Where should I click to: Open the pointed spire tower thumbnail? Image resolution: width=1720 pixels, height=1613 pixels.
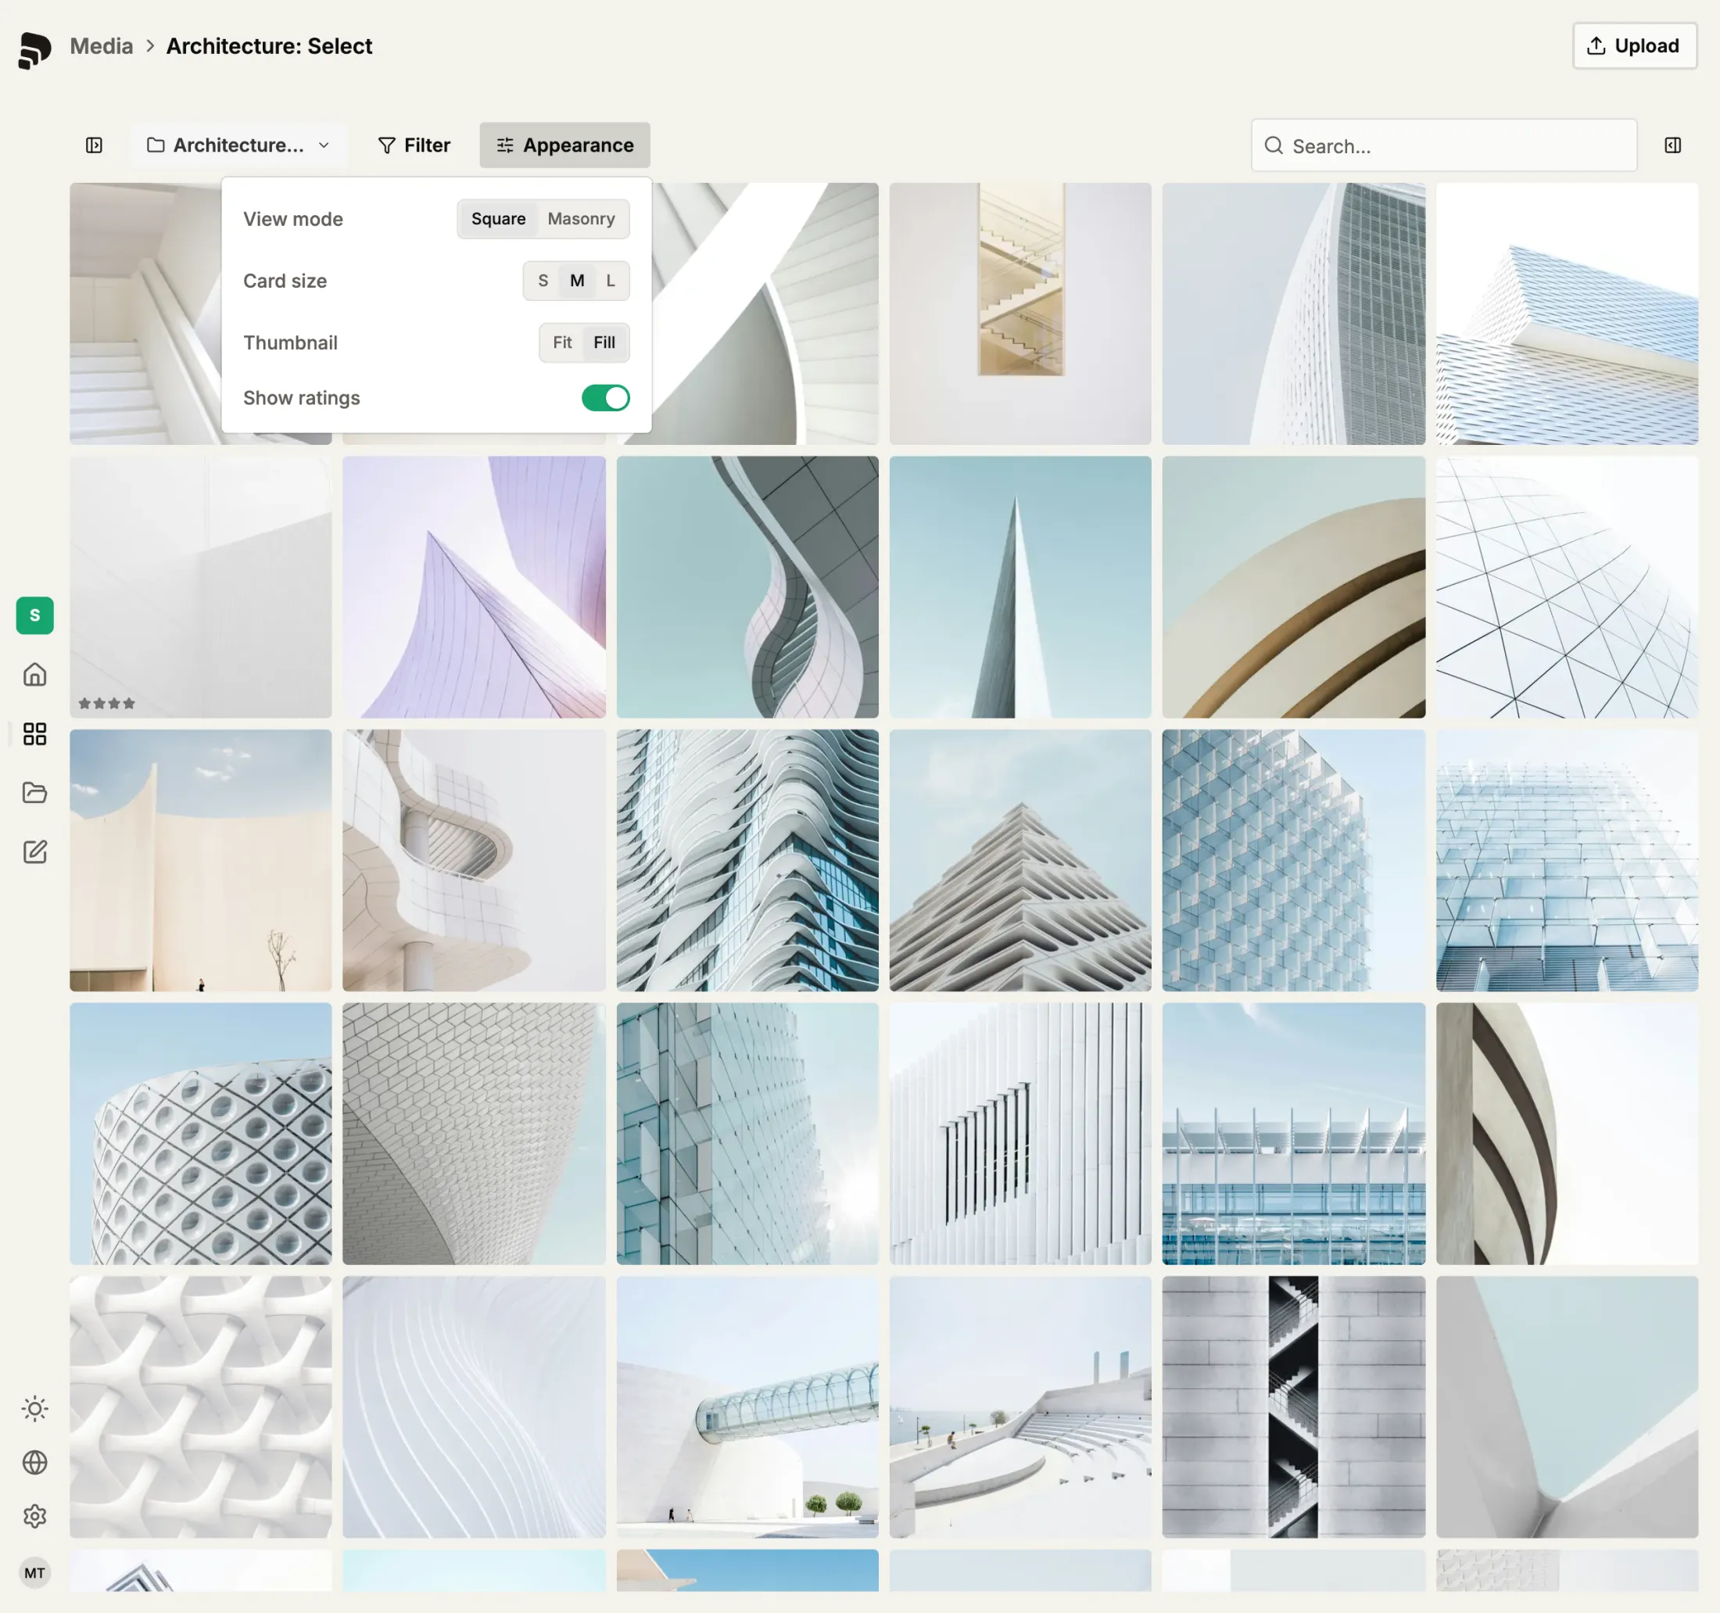[1021, 587]
